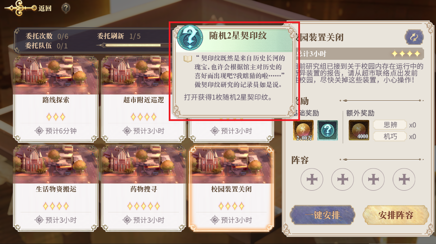Screen dimensions: 436x244
Task: Select the 生活物资搬运 commission card
Action: pyautogui.click(x=56, y=188)
